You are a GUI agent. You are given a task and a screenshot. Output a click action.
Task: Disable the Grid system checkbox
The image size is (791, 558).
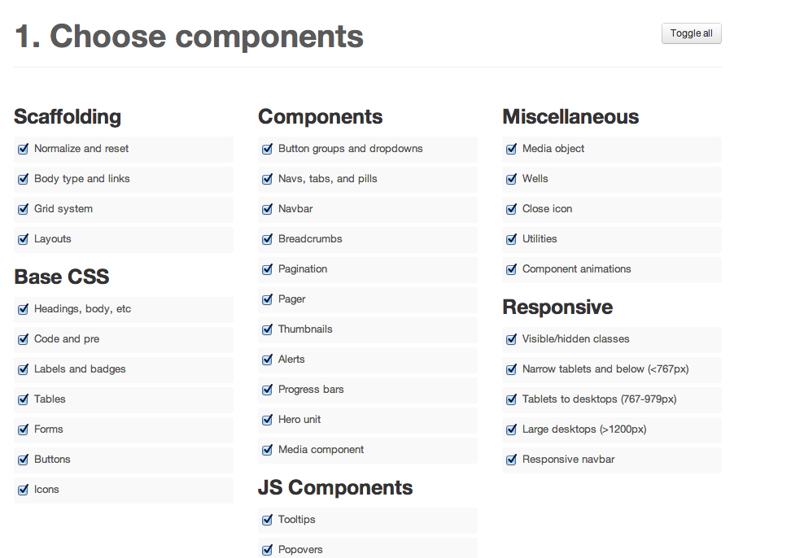[x=23, y=209]
